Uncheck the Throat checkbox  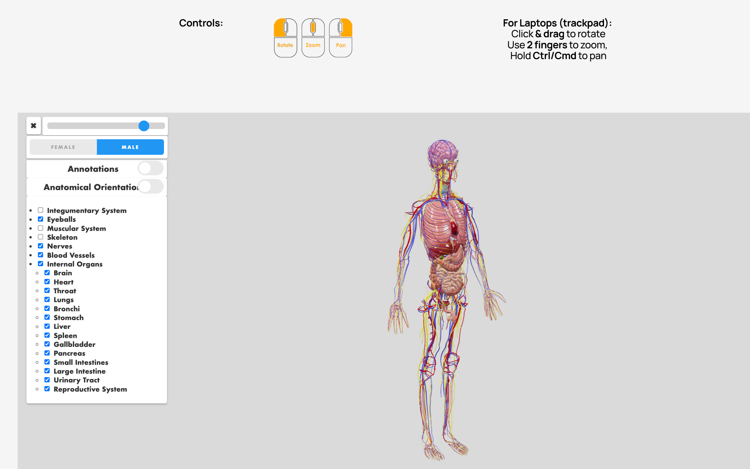[x=47, y=290]
